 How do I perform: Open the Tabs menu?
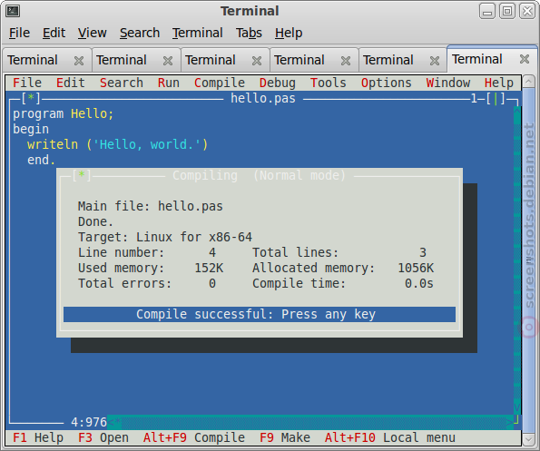[249, 33]
